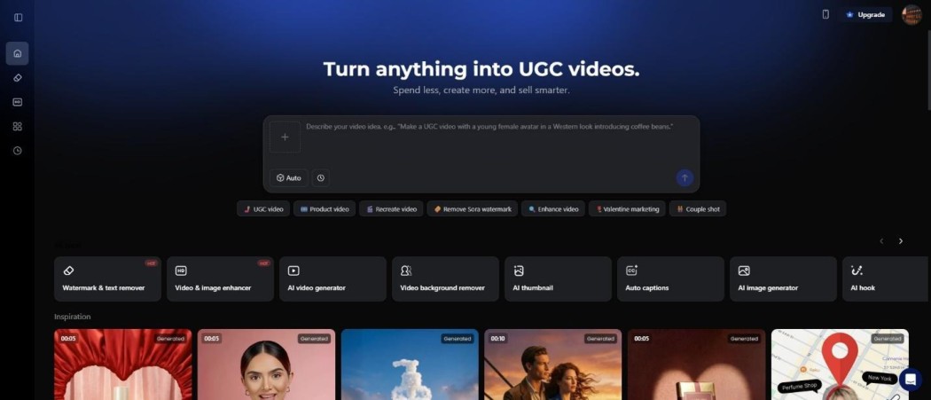Click the plus box to add media
Viewport: 931px width, 400px height.
click(285, 137)
